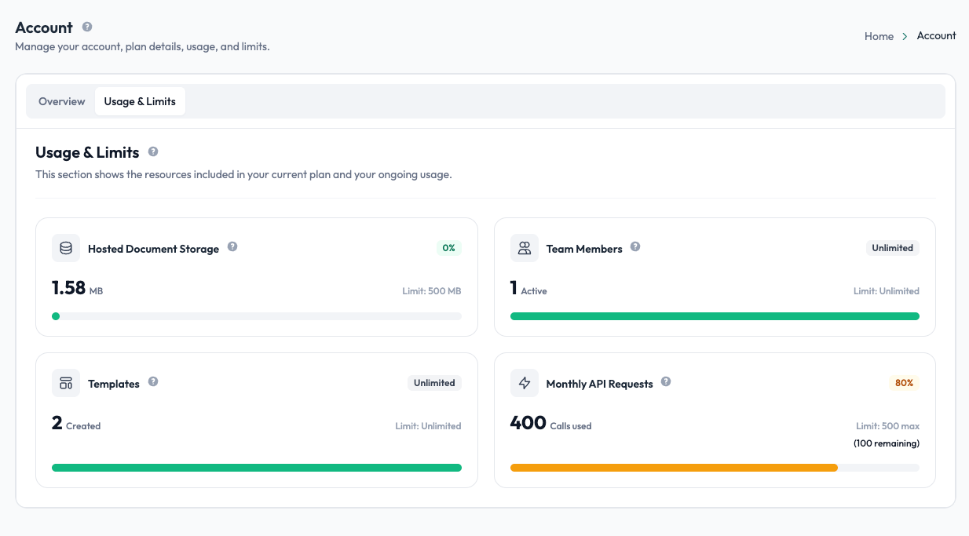This screenshot has height=536, width=969.
Task: Select the Usage & Limits tab
Action: pyautogui.click(x=140, y=101)
